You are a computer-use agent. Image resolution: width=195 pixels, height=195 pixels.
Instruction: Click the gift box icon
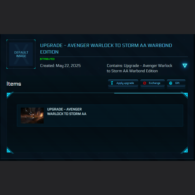tap(171, 83)
